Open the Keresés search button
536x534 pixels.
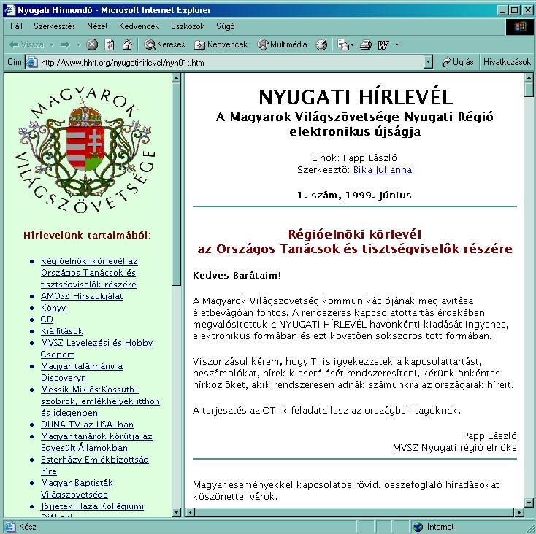(164, 44)
